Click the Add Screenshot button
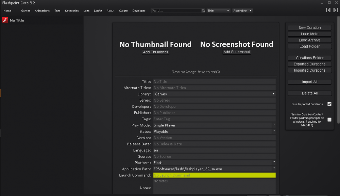340x196 pixels. 237,52
